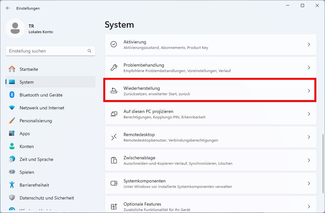Image resolution: width=325 pixels, height=213 pixels.
Task: Click the Optionale Features icon
Action: click(114, 206)
